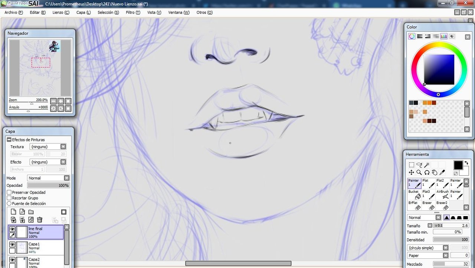The height and width of the screenshot is (268, 475).
Task: Select the Bucket fill tool
Action: click(415, 195)
